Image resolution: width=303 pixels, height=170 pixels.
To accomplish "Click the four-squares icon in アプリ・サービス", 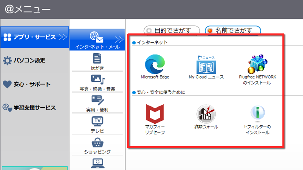I will click(7, 37).
